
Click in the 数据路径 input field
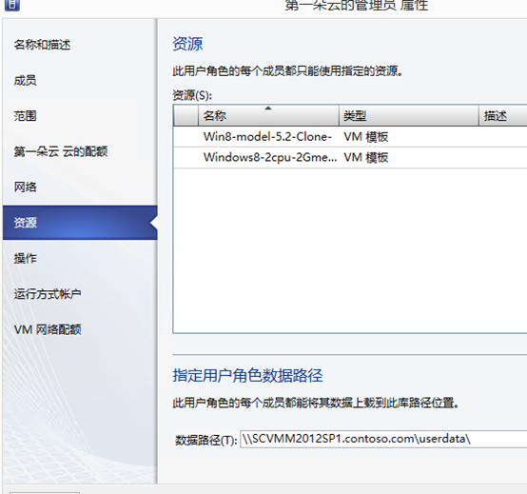tap(383, 439)
